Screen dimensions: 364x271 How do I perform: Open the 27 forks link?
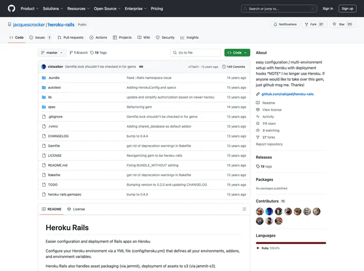[266, 137]
